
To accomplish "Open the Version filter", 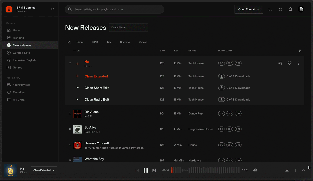I will coord(143,42).
